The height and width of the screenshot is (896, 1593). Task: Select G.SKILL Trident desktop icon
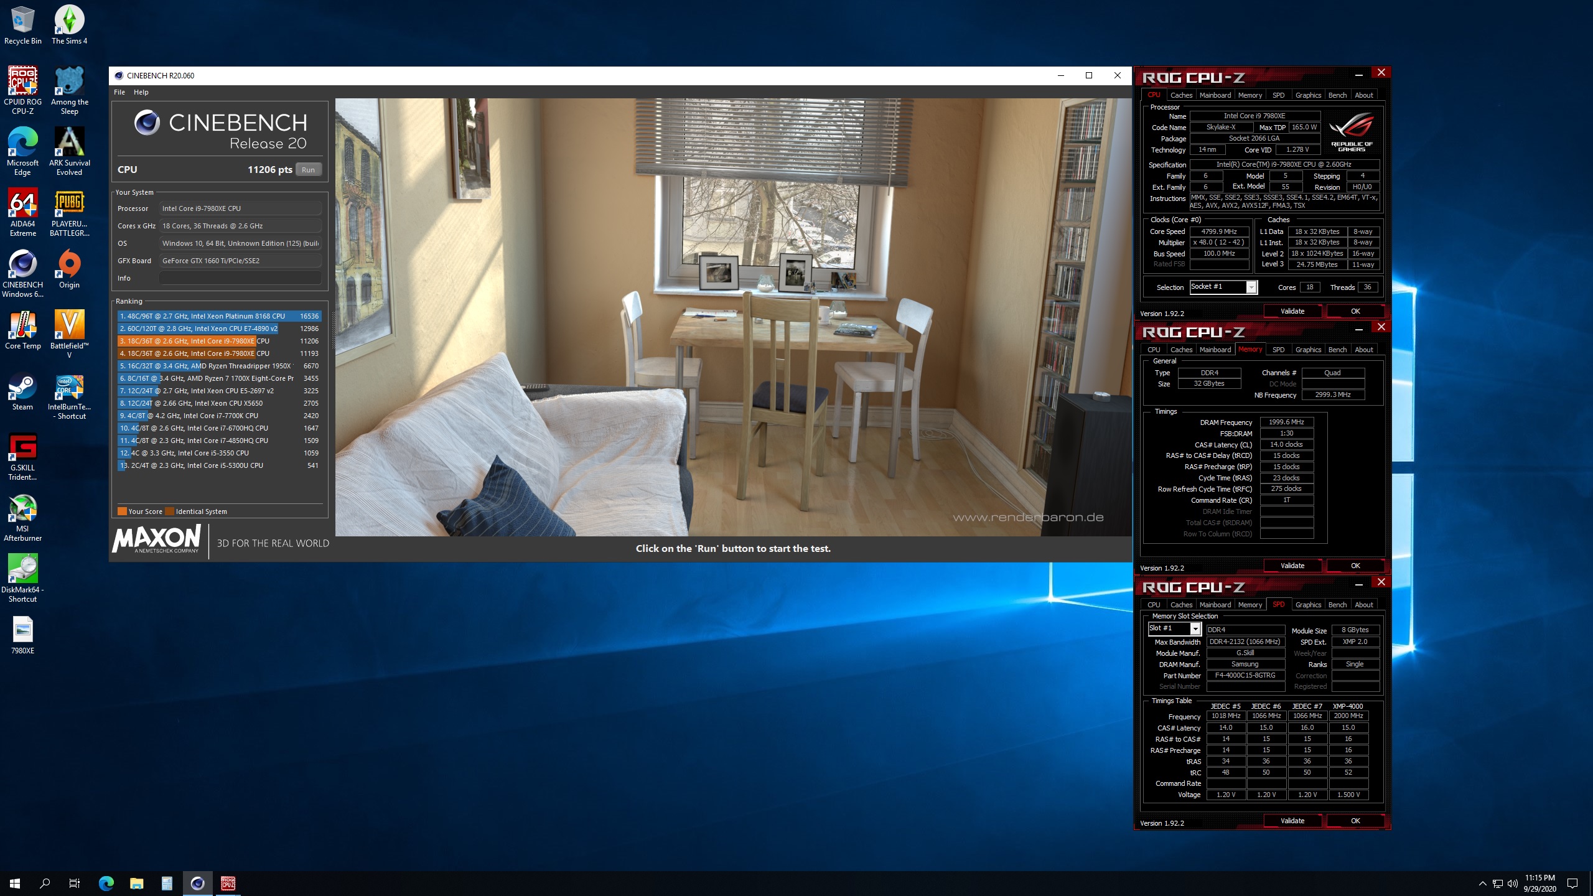click(23, 457)
